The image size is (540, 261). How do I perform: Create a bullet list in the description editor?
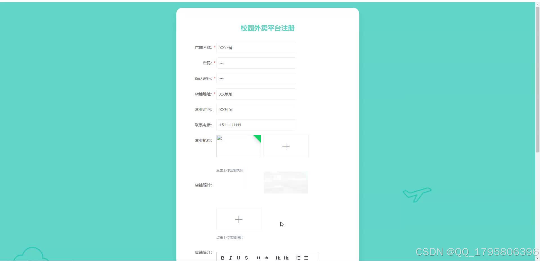[306, 258]
